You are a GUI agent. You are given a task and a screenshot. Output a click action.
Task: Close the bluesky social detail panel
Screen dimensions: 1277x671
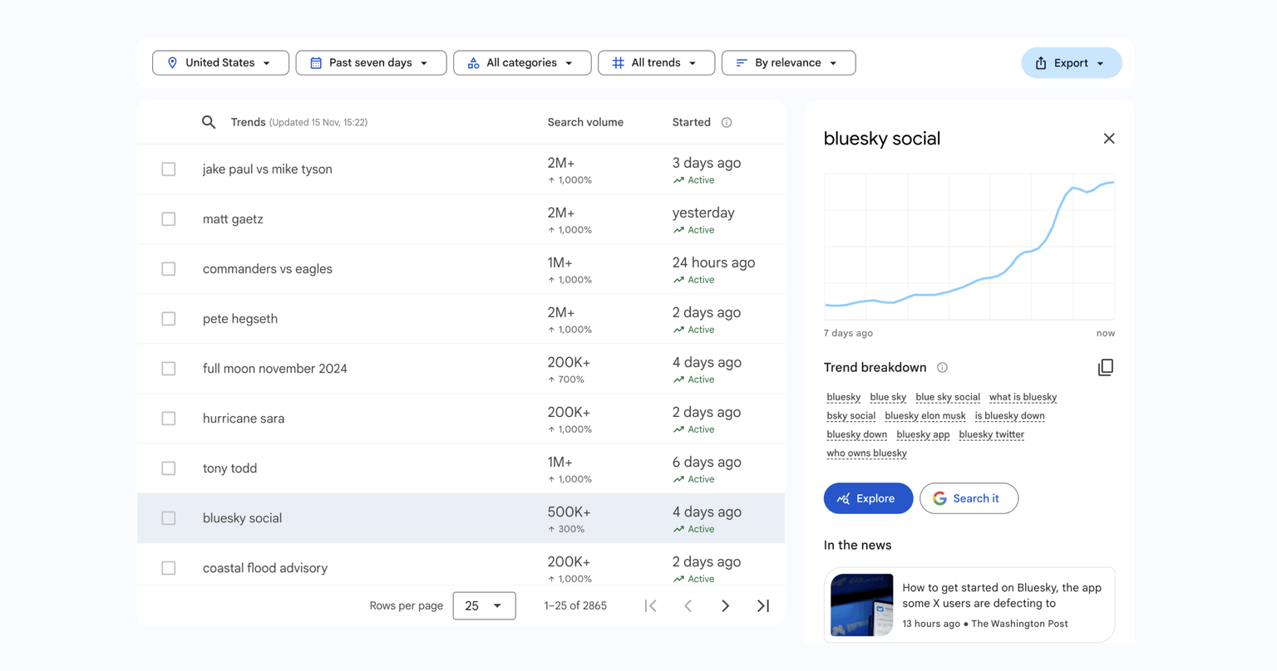tap(1109, 139)
